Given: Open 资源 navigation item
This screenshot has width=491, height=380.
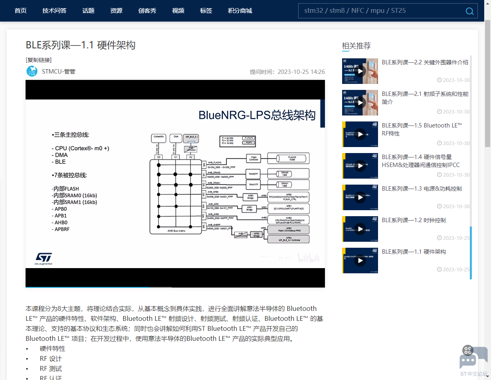Looking at the screenshot, I should [x=116, y=11].
